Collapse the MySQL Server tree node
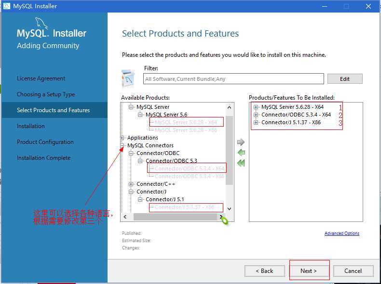The height and width of the screenshot is (284, 381). (x=131, y=107)
